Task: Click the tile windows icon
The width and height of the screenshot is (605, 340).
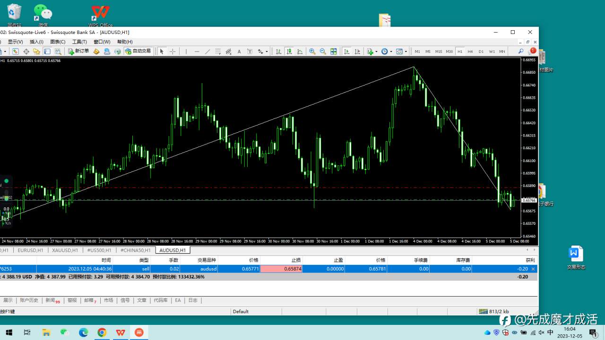Action: (x=334, y=51)
